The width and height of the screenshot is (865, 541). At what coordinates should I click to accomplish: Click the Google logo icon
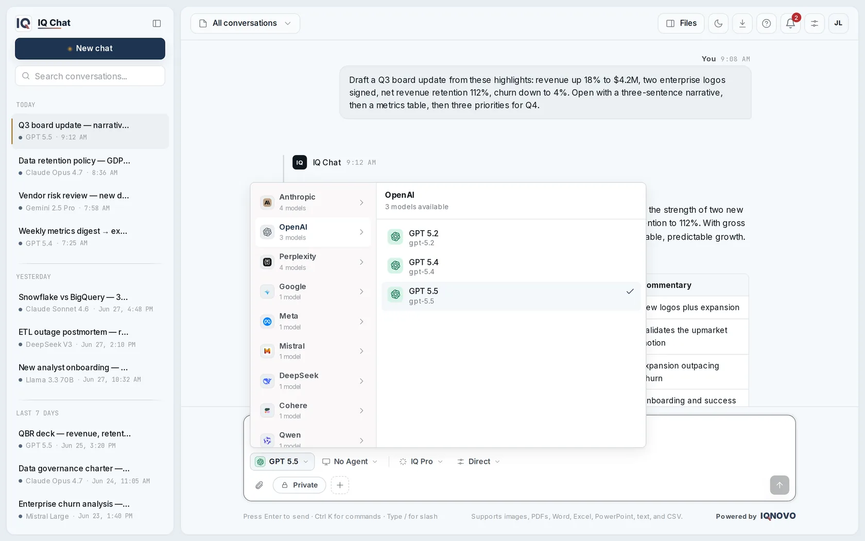click(x=267, y=292)
